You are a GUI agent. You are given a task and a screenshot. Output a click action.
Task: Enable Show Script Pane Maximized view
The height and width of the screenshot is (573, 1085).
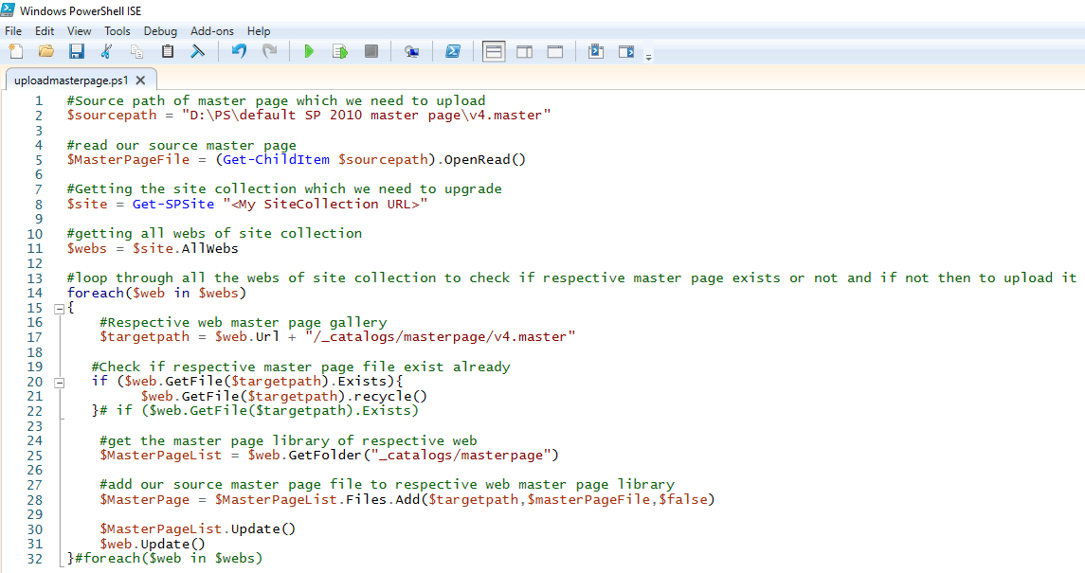[554, 51]
